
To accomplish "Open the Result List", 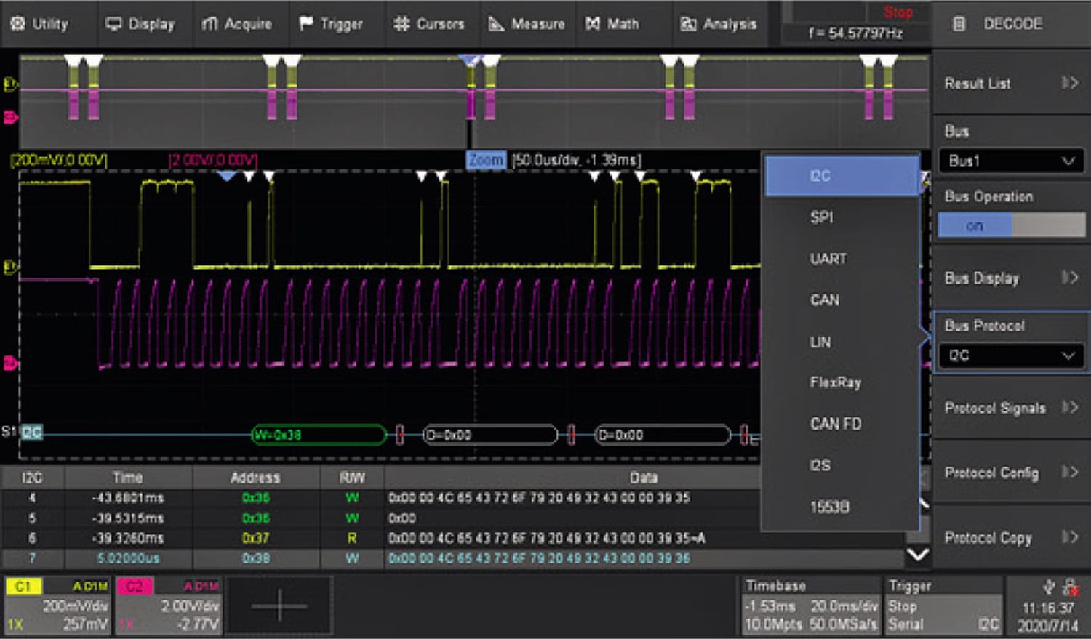I will (x=1011, y=83).
